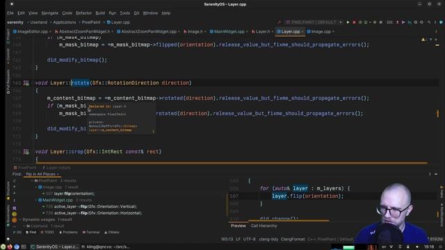The image size is (445, 250).
Task: Open the Pull Requests side panel
Action: tap(8, 82)
